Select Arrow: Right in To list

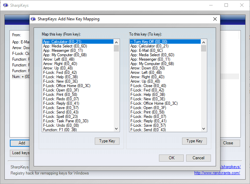[x=165, y=77]
